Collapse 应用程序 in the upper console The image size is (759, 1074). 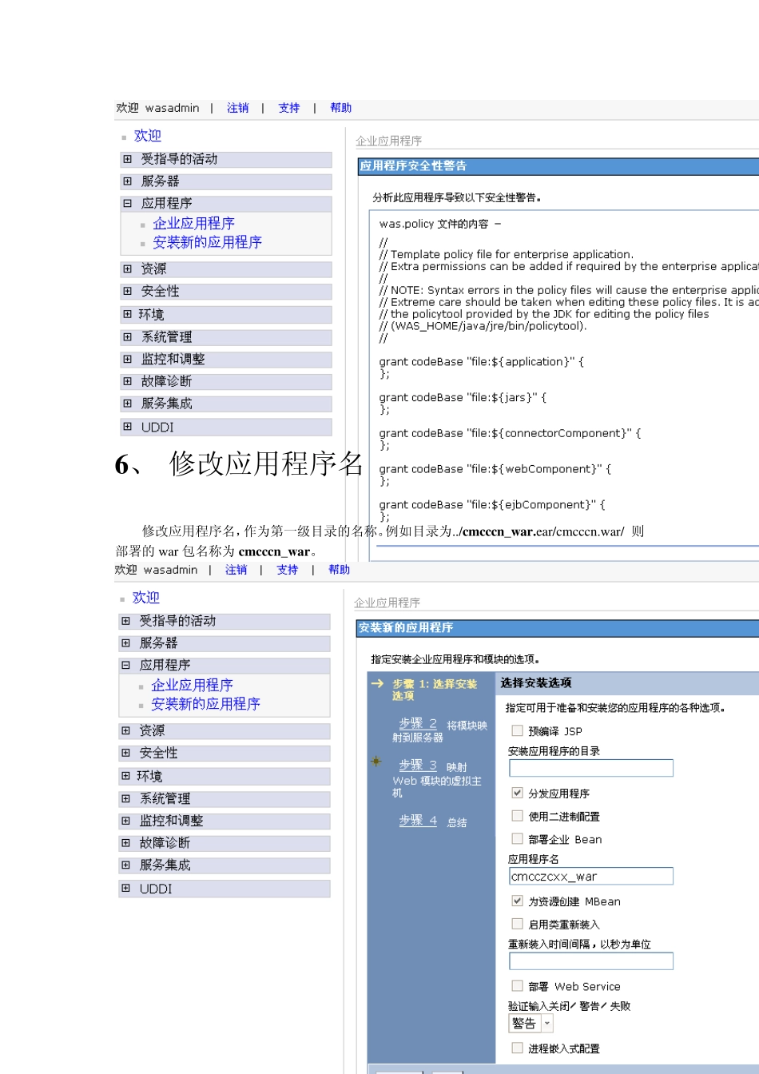128,203
